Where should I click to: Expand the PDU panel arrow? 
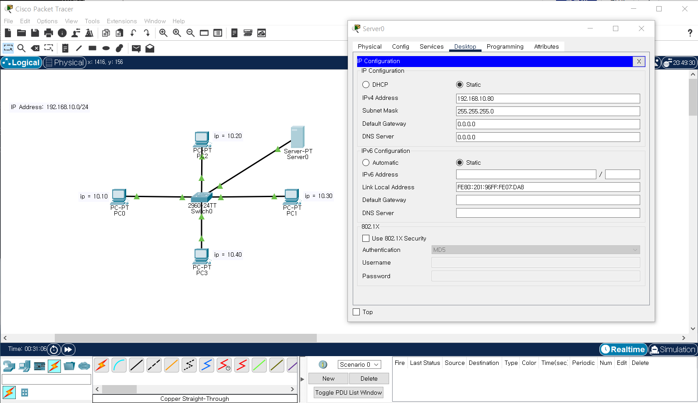point(302,379)
